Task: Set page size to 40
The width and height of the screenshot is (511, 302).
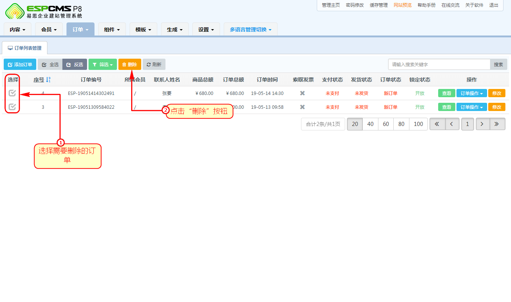Action: tap(371, 124)
